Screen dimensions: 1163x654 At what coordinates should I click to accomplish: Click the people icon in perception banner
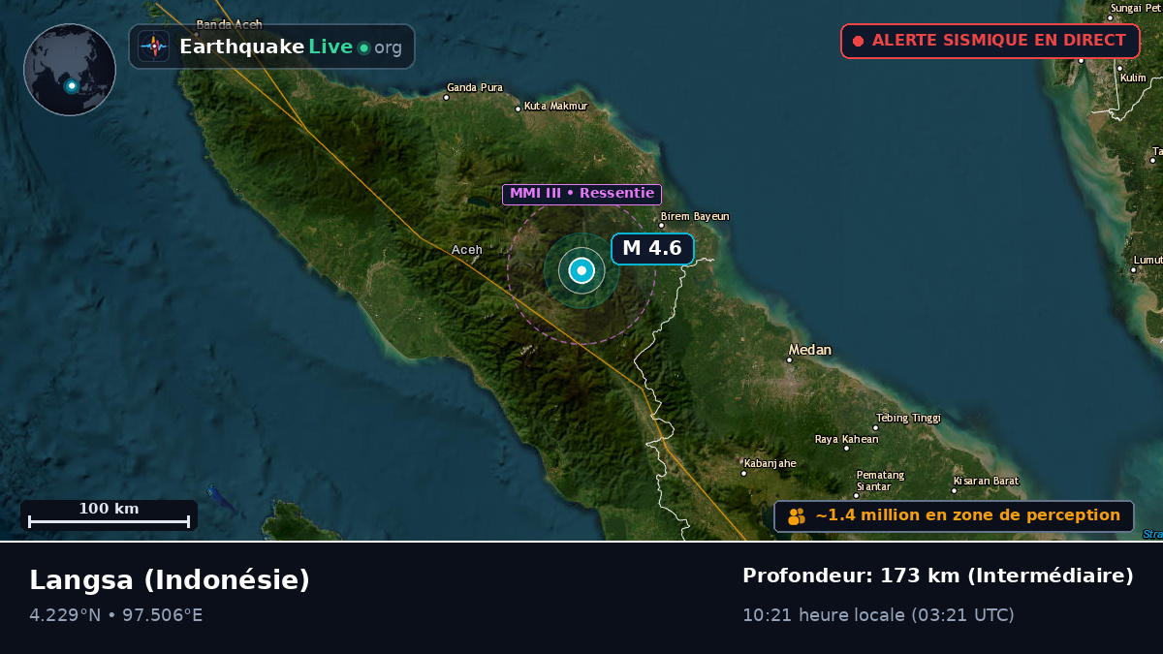(797, 516)
